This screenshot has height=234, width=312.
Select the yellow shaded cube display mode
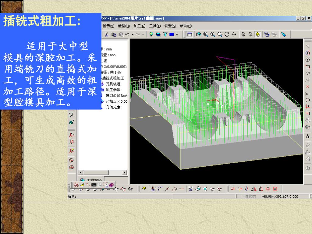click(x=258, y=34)
